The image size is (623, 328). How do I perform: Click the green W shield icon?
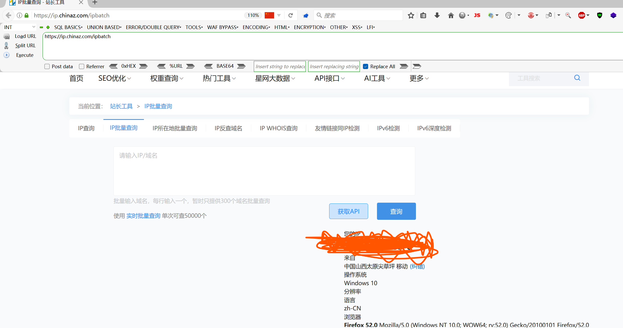[600, 16]
